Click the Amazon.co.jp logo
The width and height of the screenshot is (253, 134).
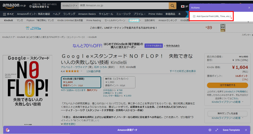click(14, 6)
